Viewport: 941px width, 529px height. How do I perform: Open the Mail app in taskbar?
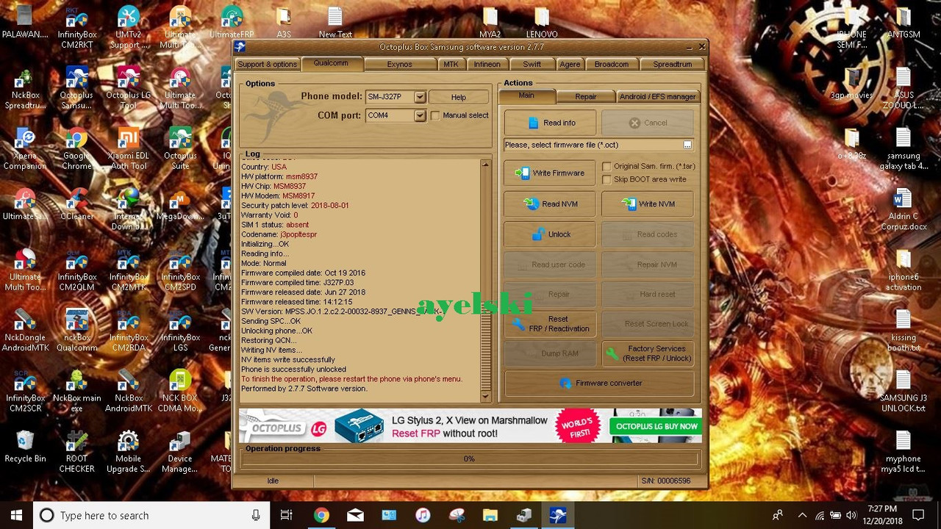pyautogui.click(x=355, y=515)
